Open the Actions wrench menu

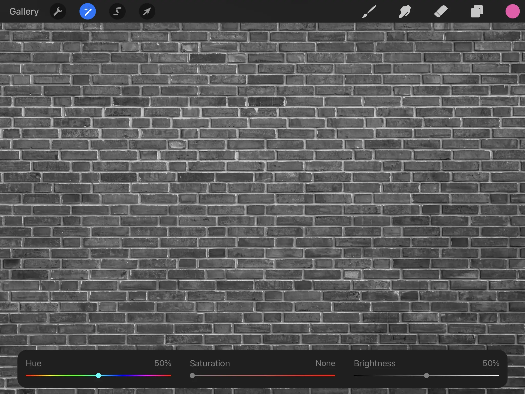point(58,12)
